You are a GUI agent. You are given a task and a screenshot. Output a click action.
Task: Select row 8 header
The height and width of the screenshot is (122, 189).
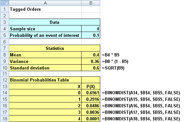[x=5, y=55]
